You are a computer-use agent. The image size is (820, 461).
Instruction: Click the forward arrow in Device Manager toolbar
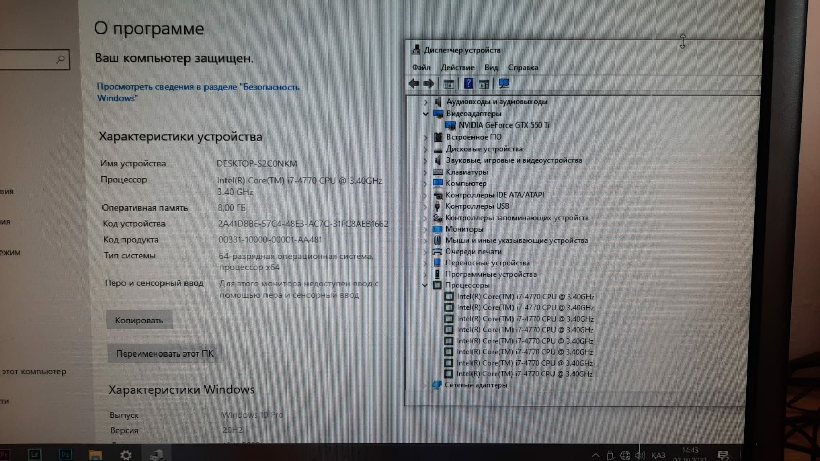coord(429,83)
